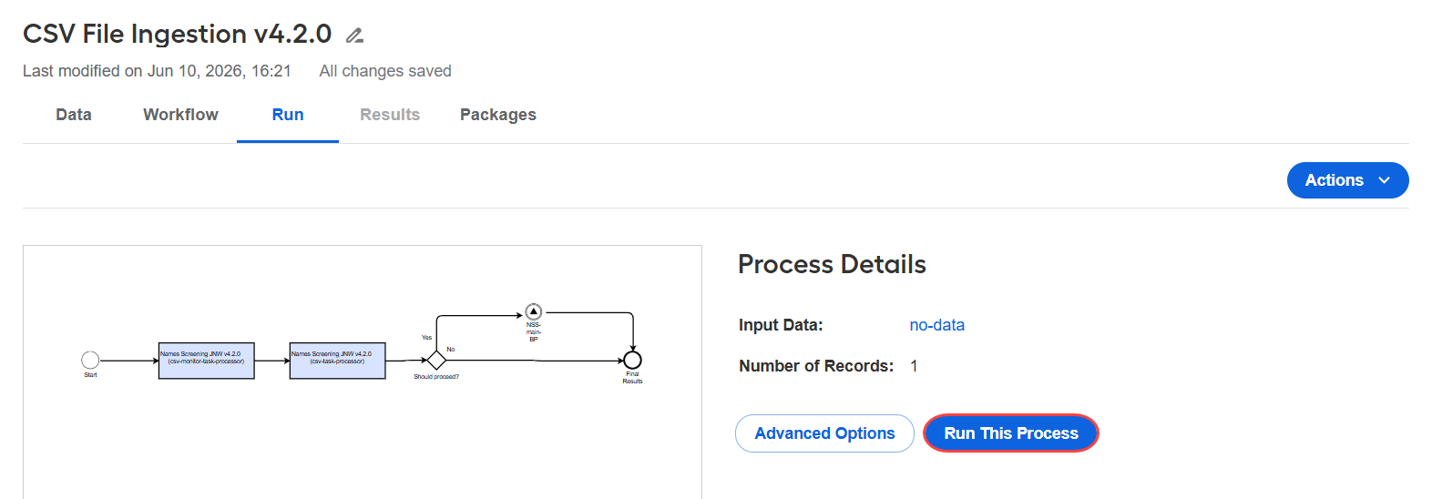Select the 'Should proceed?' decision diamond
The width and height of the screenshot is (1432, 499).
(436, 361)
